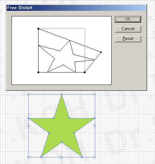Select the top-center bounding box handle

(x=62, y=94)
